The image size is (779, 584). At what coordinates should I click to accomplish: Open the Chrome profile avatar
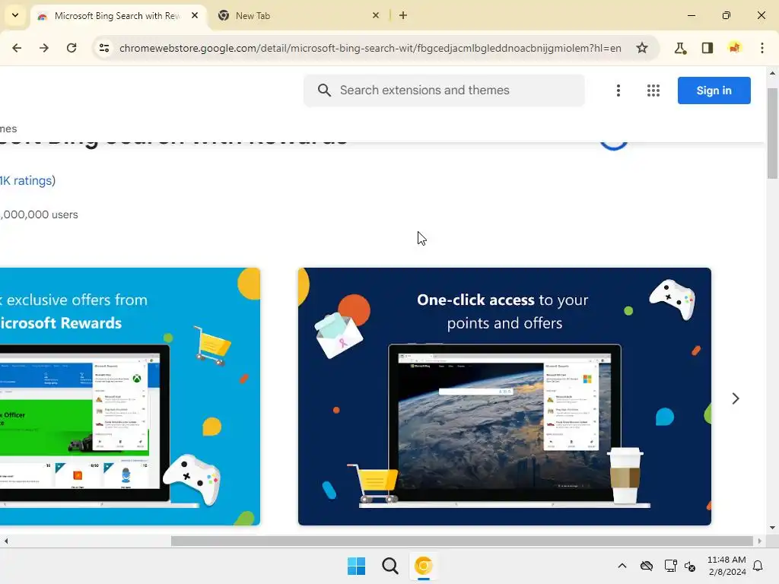(x=735, y=48)
